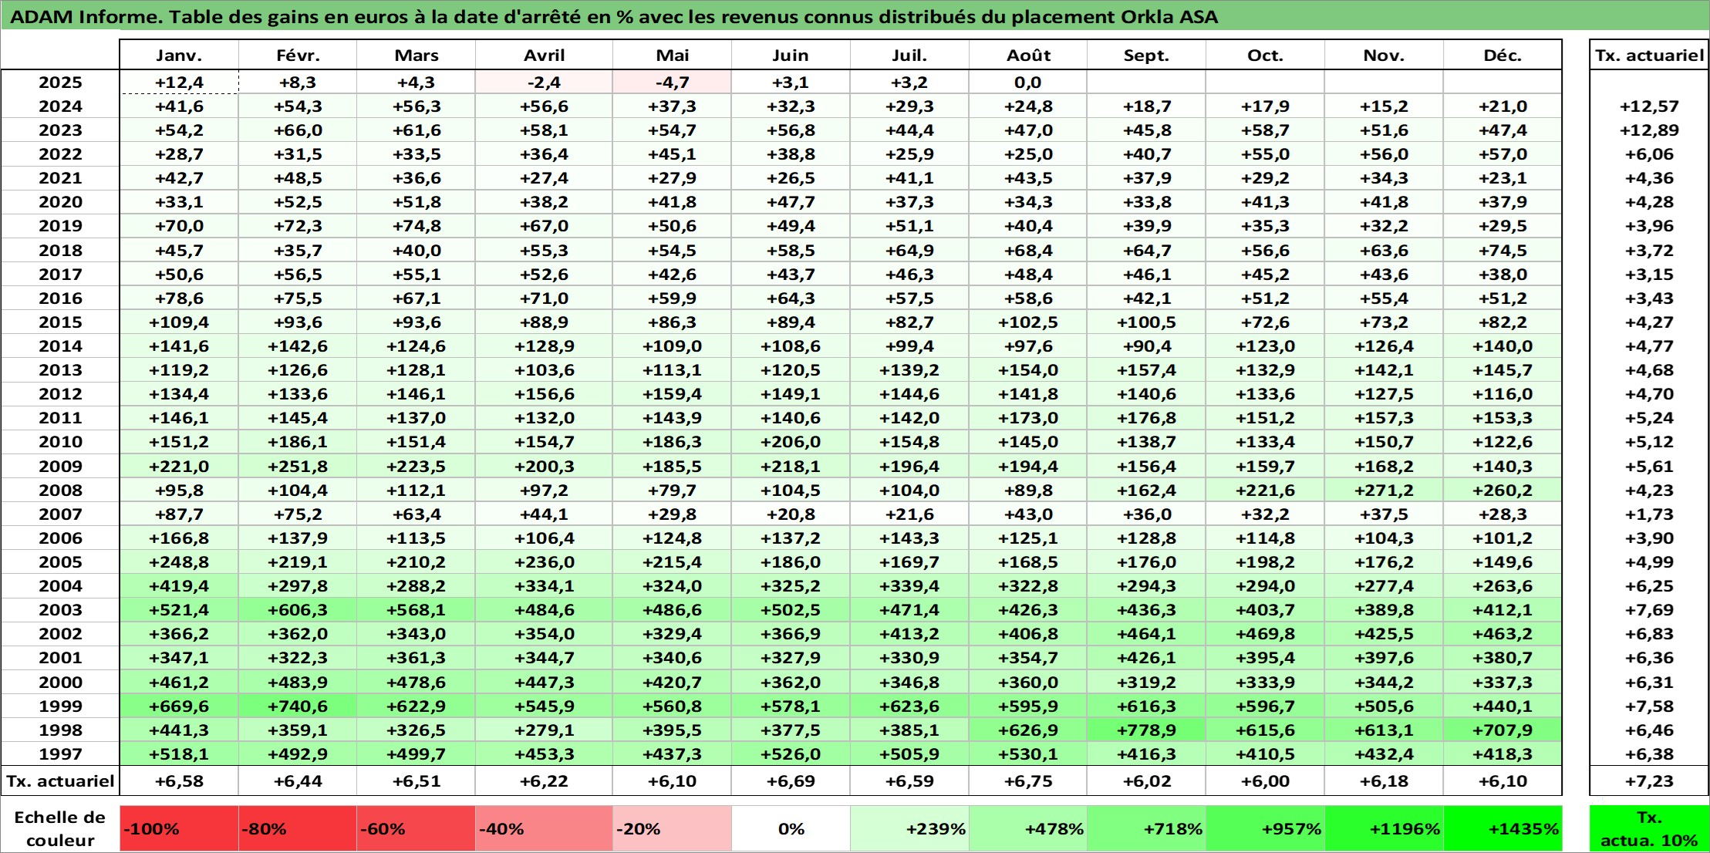Click the +239% light green swatch
Screen dimensions: 1710x853
(909, 829)
